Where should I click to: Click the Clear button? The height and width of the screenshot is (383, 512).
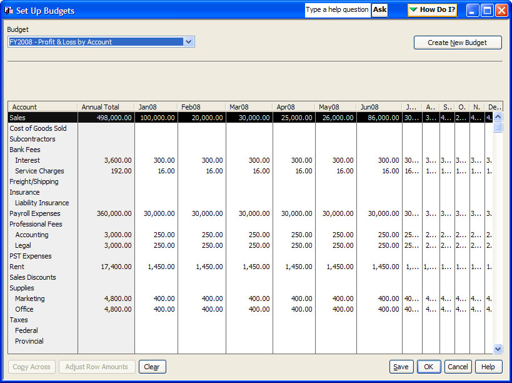coord(152,367)
